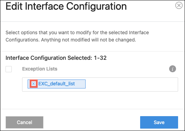
Task: Tick the box beside Exception Lists
Action: tap(9, 69)
